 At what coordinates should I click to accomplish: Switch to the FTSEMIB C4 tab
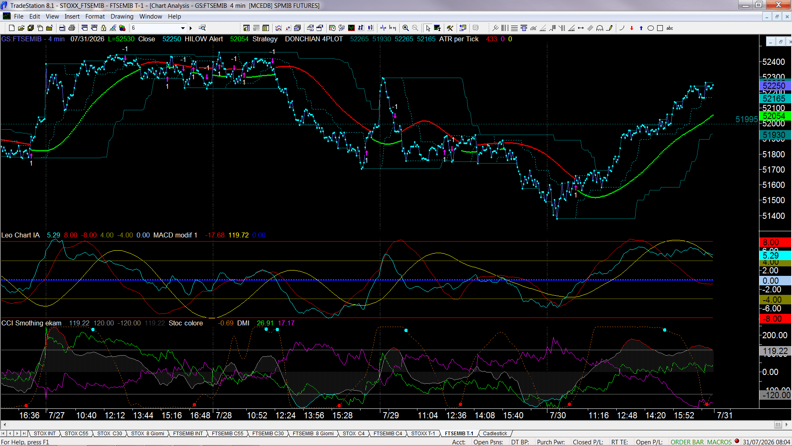pyautogui.click(x=387, y=434)
